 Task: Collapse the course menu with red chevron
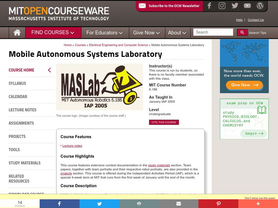[49, 70]
